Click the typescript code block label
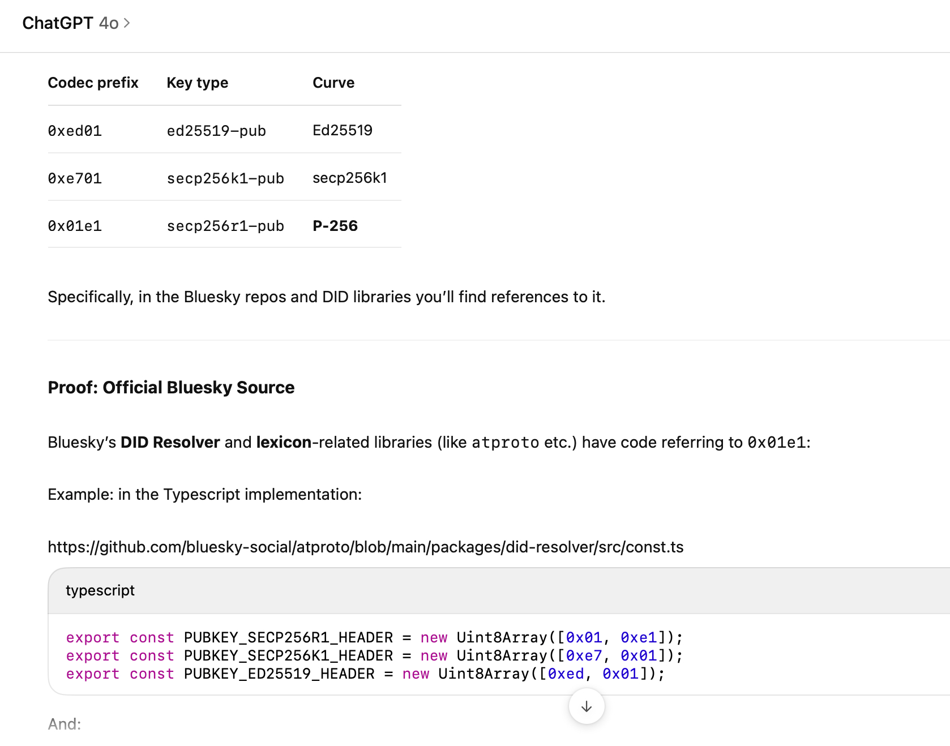The image size is (950, 746). tap(100, 590)
